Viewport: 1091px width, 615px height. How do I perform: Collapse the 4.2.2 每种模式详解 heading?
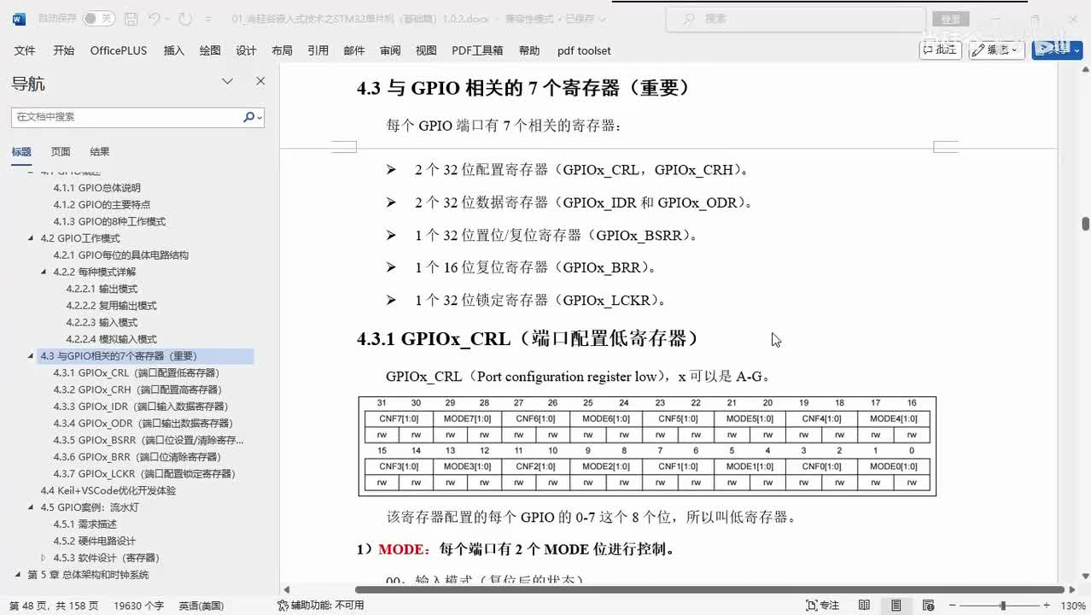(x=44, y=272)
